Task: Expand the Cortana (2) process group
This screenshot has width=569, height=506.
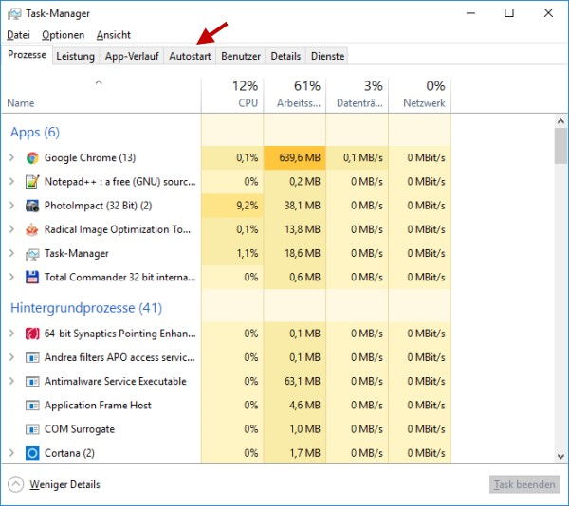Action: click(11, 453)
